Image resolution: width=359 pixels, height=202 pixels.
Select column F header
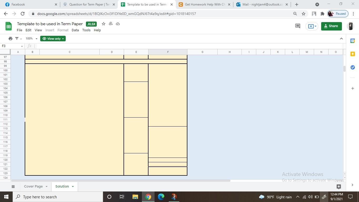(168, 52)
